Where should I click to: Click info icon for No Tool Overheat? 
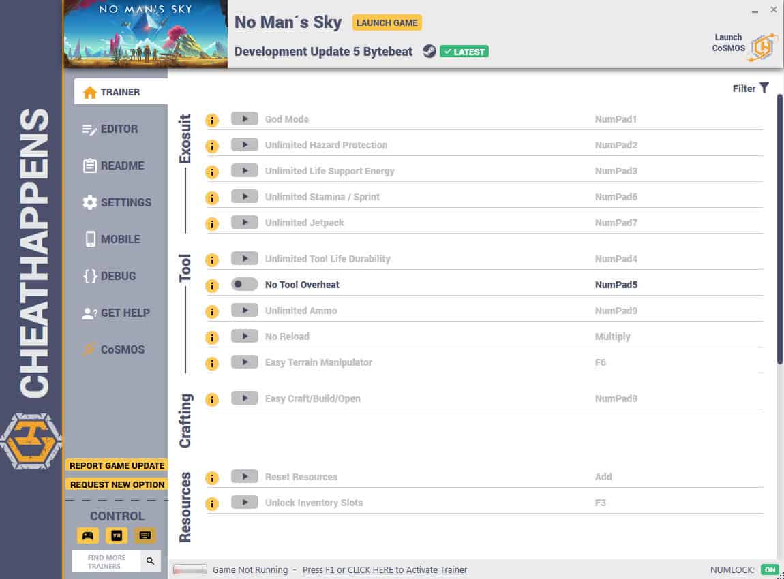(212, 285)
